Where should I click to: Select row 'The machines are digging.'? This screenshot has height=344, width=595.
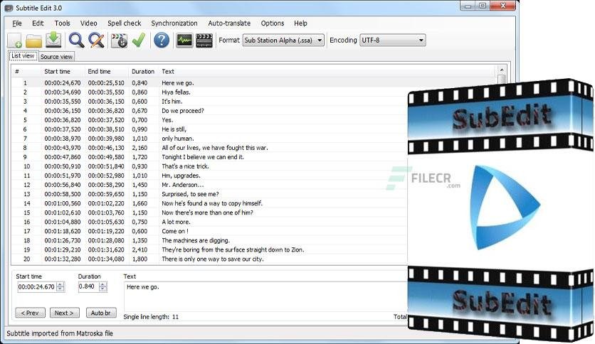[209, 240]
